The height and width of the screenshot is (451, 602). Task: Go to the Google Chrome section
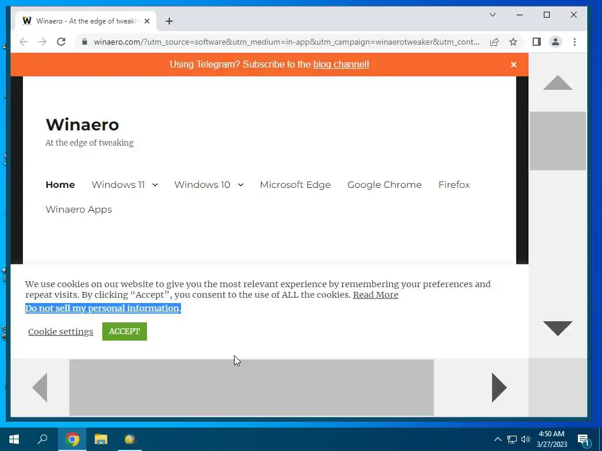pos(384,184)
